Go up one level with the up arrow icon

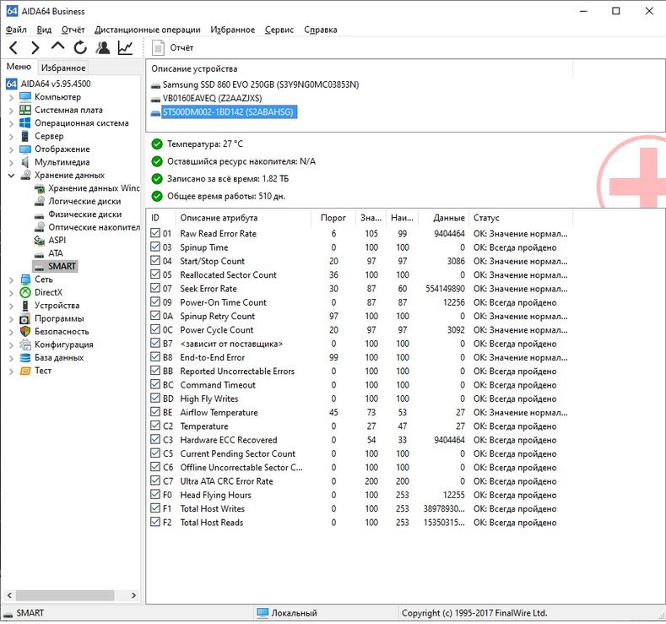point(57,46)
